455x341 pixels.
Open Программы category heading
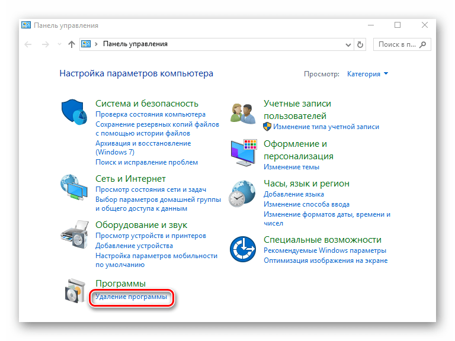coord(120,284)
